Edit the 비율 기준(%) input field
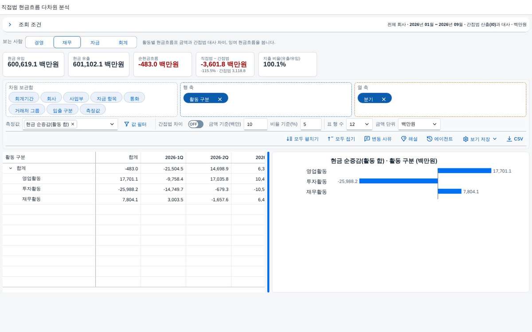Image resolution: width=532 pixels, height=332 pixels. pos(311,124)
